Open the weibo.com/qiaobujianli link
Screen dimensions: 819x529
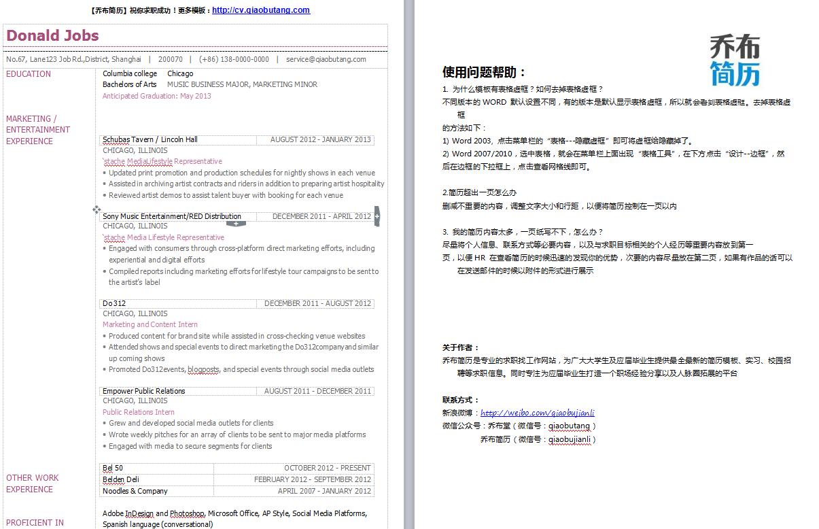(x=537, y=413)
